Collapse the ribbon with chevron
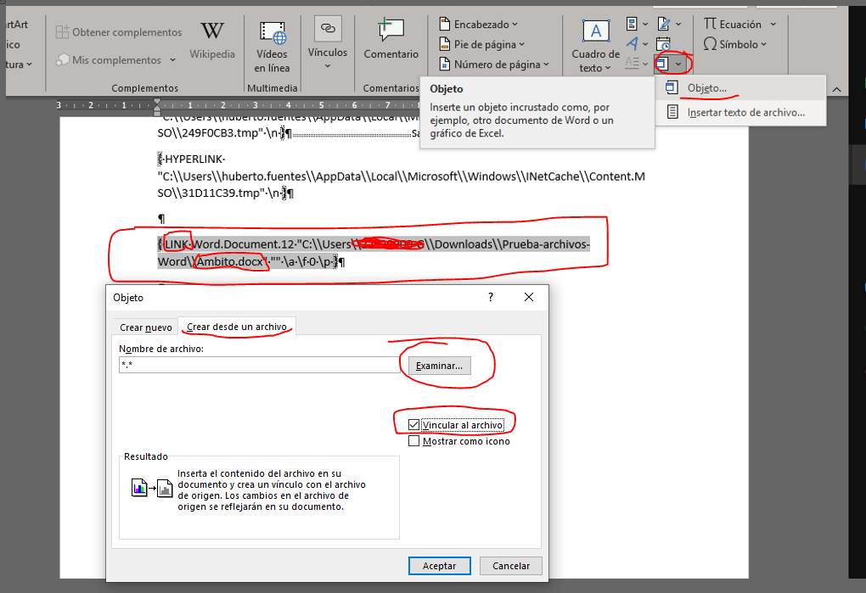The height and width of the screenshot is (593, 866). click(x=837, y=89)
